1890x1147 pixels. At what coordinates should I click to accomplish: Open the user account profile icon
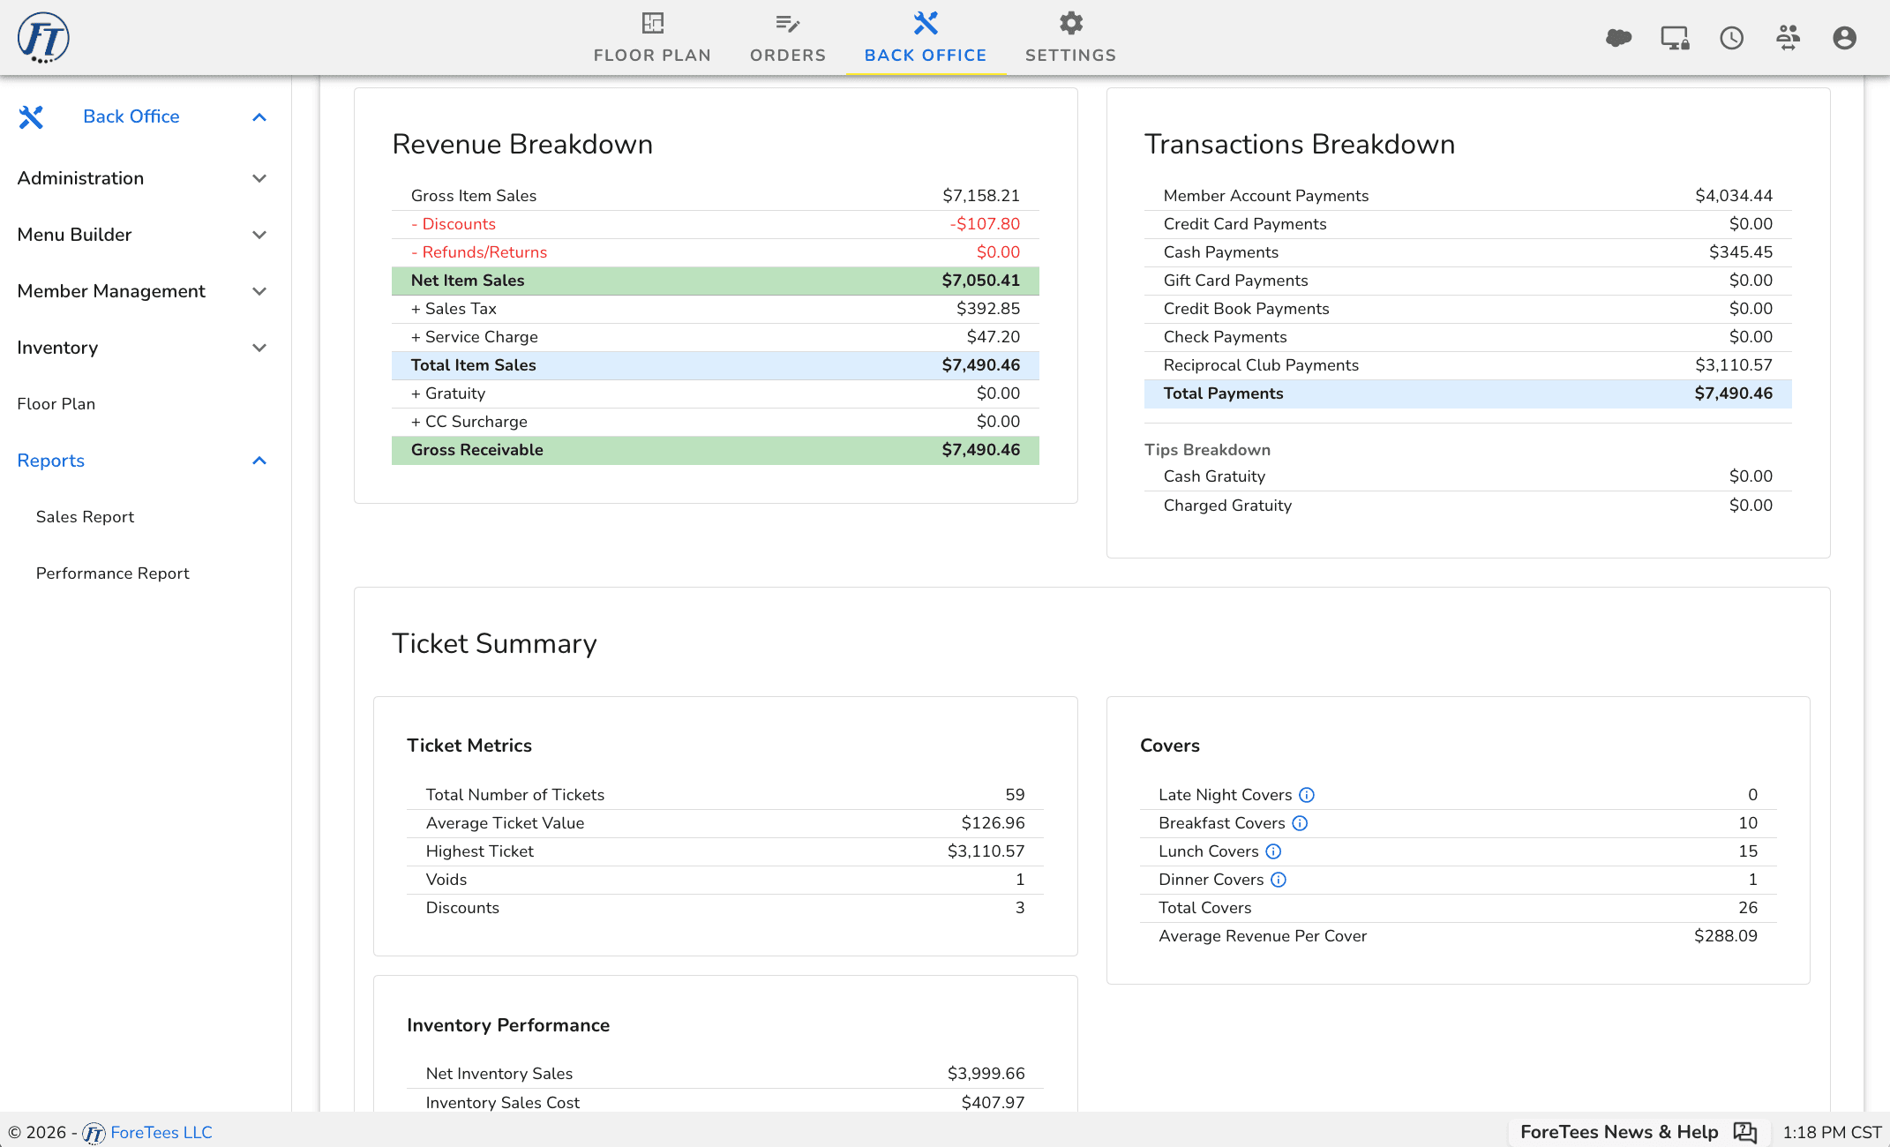click(x=1844, y=38)
